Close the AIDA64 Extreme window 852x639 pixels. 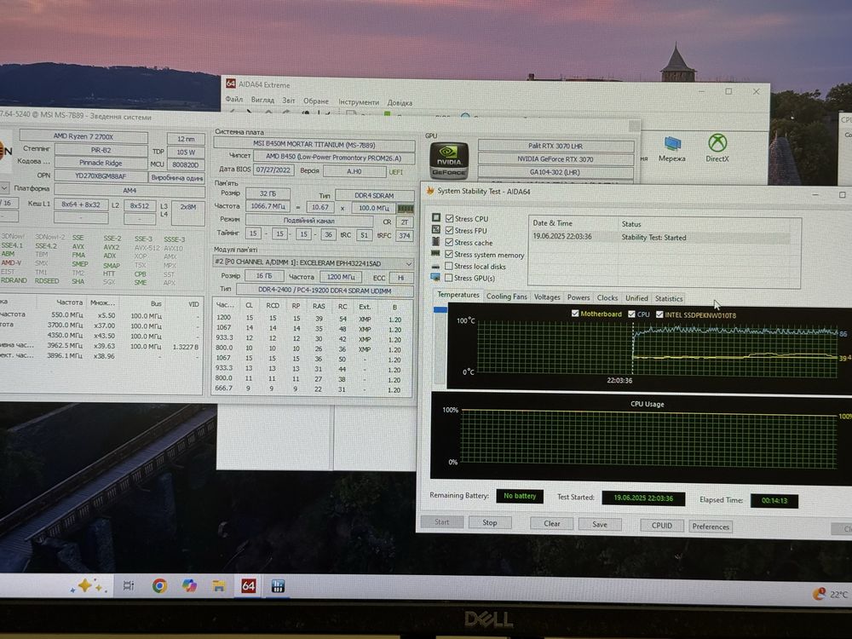[756, 91]
